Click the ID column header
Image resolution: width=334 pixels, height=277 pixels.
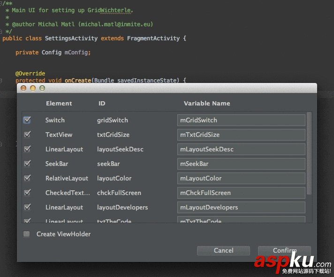pyautogui.click(x=102, y=104)
